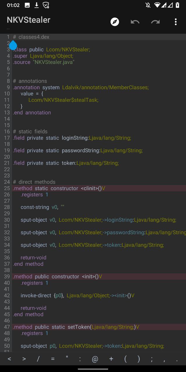Tap the '<init>()V' constructor method header
This screenshot has height=372, width=186.
tap(57, 276)
